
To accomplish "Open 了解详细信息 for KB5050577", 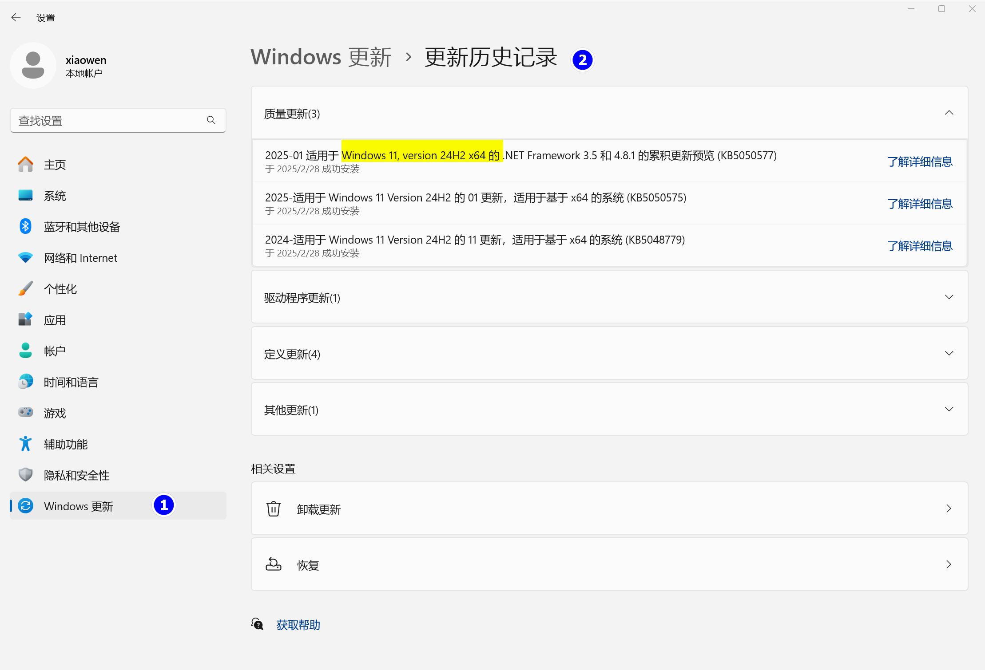I will (x=919, y=162).
